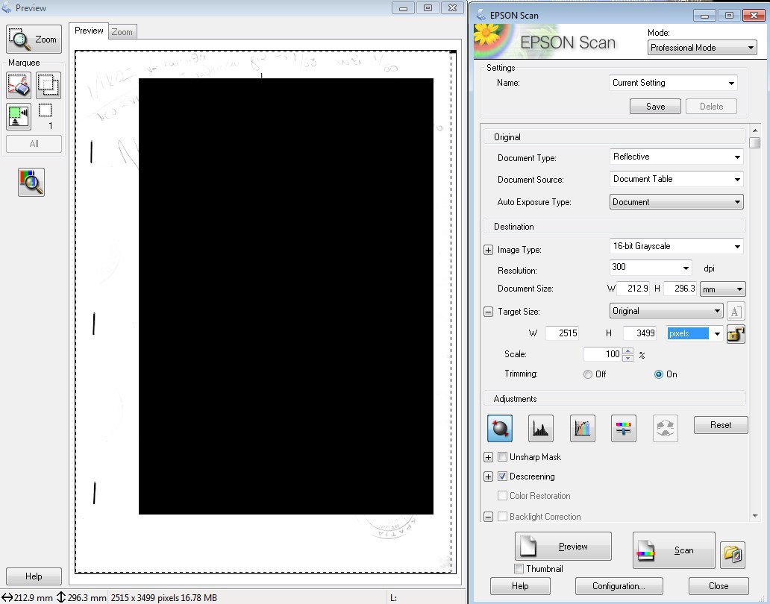Screen dimensions: 770x604
Task: Click the File Save Settings folder icon
Action: tap(732, 554)
